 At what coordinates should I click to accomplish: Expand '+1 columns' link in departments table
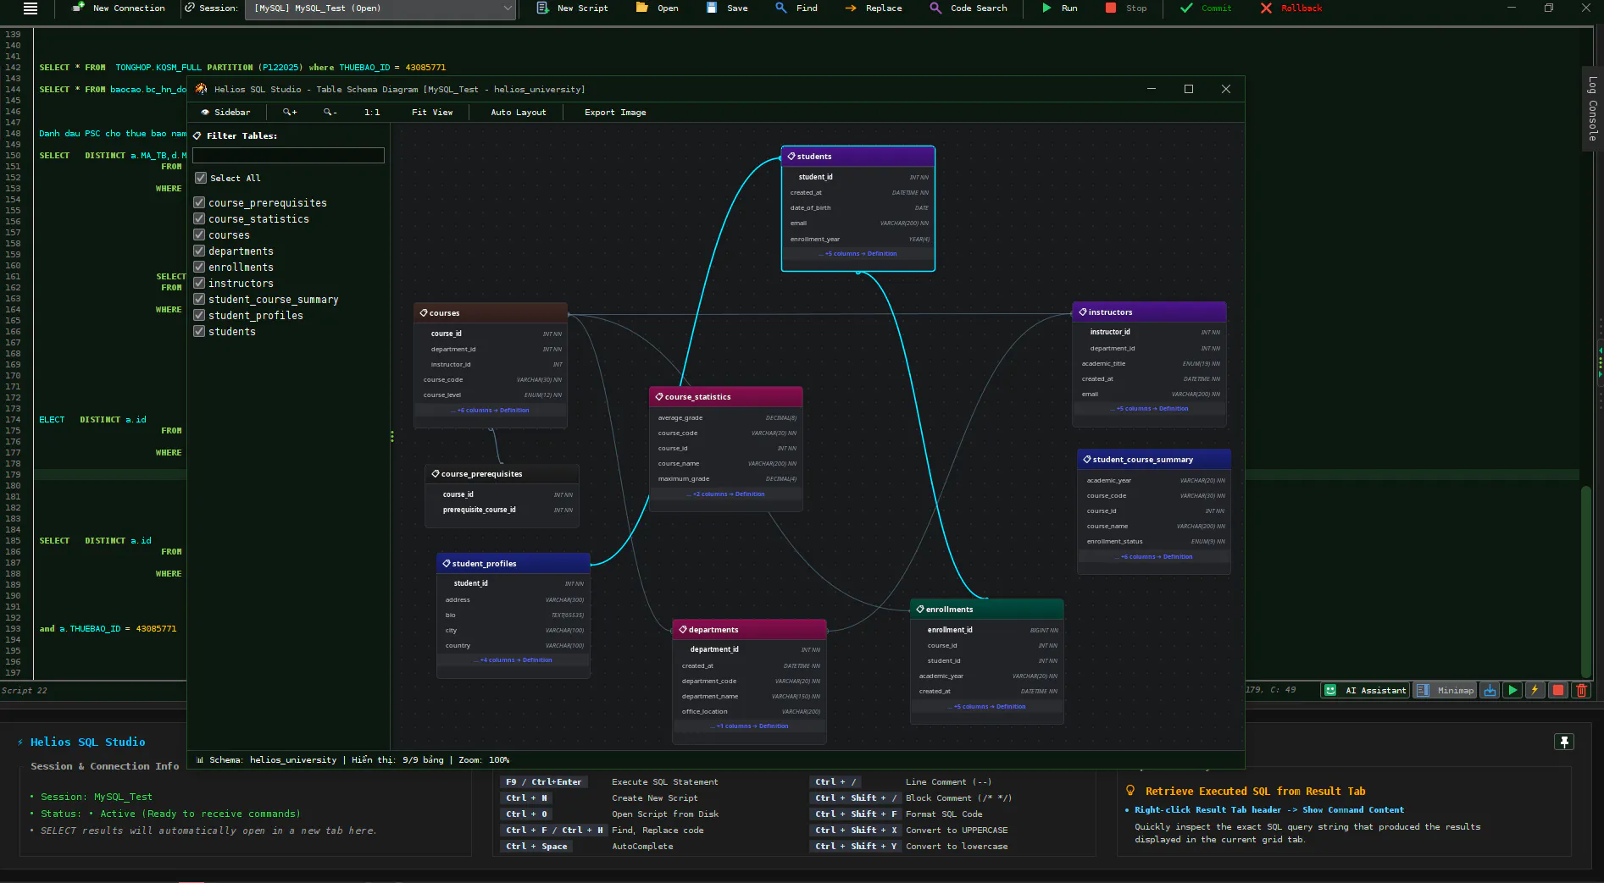click(750, 726)
